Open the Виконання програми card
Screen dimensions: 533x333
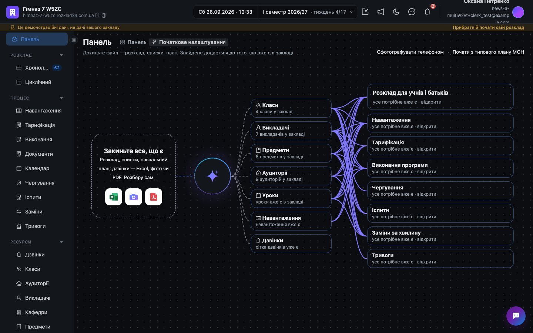(x=440, y=168)
